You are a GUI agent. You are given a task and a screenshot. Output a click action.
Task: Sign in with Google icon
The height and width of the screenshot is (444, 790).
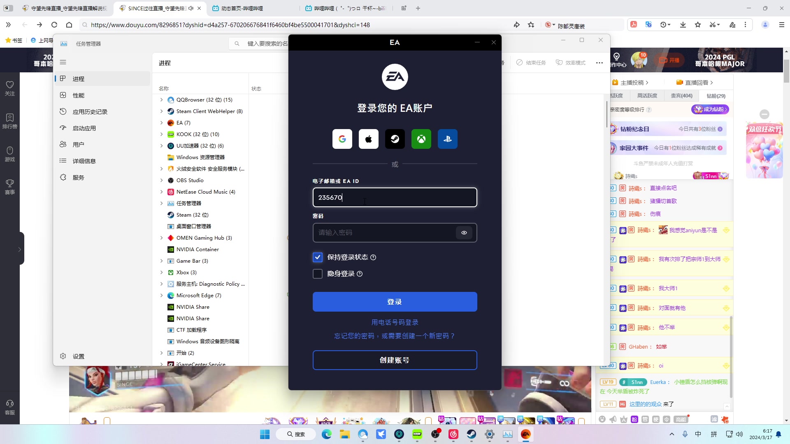click(342, 139)
